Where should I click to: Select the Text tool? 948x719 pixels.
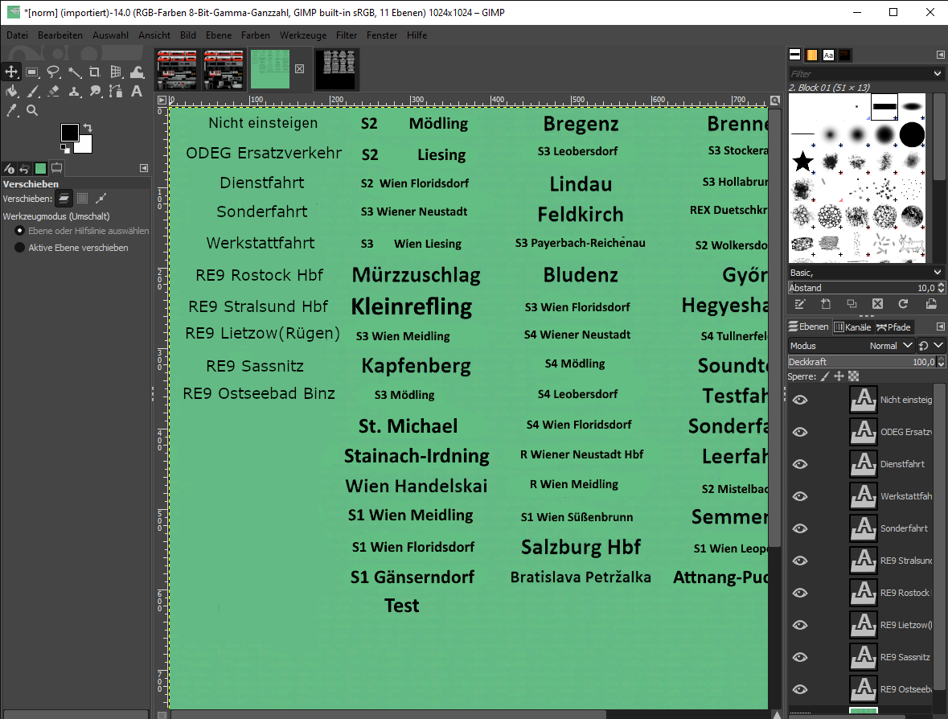[x=137, y=92]
